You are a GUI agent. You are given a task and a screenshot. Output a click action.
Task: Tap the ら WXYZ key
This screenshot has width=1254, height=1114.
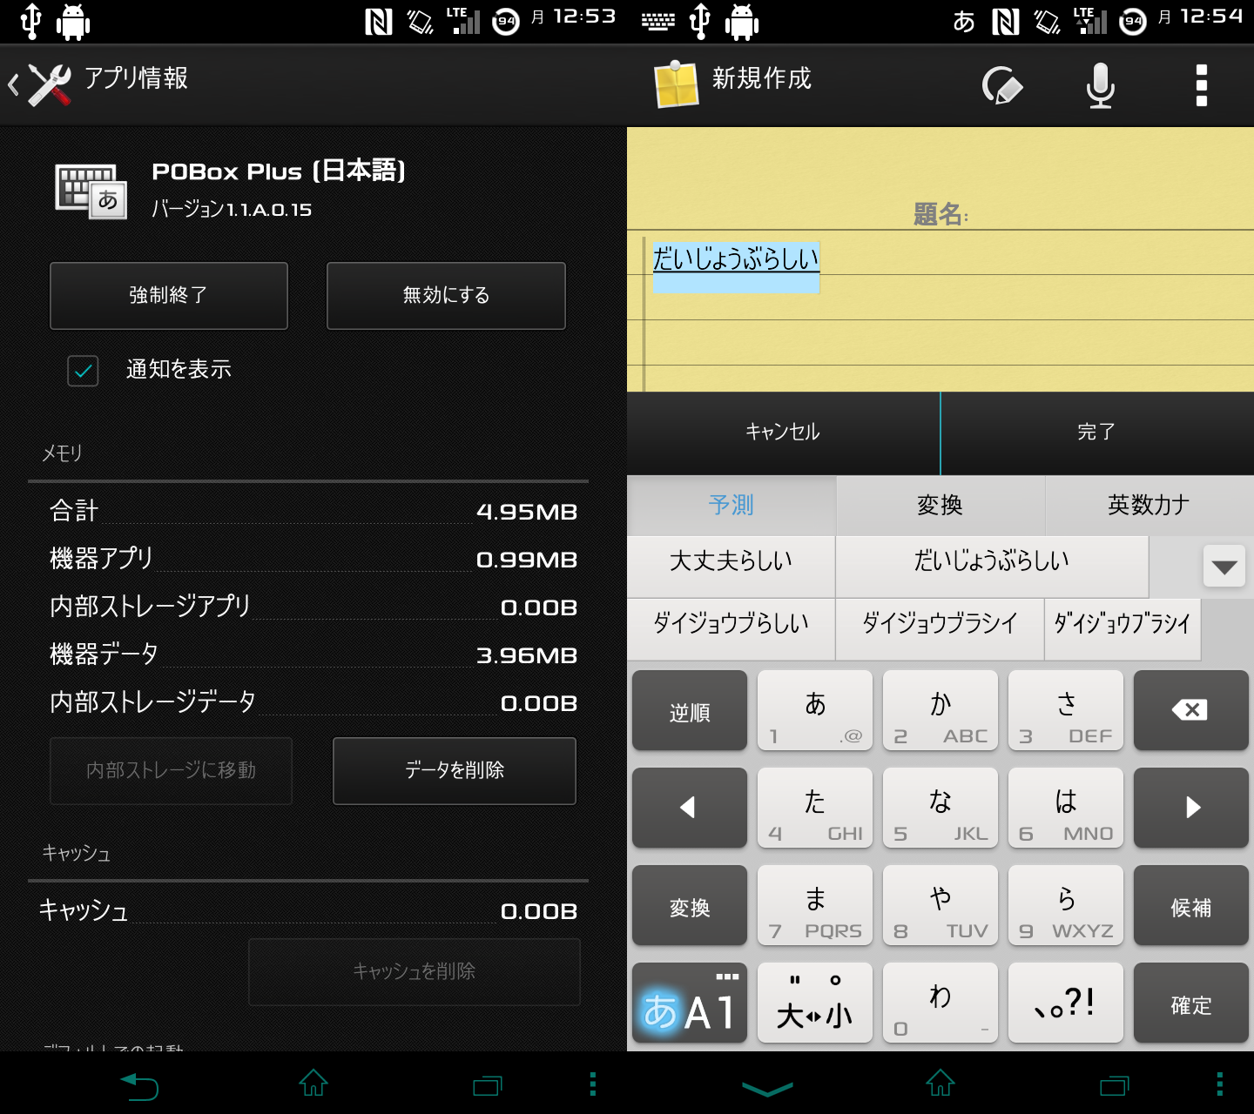[x=1066, y=905]
